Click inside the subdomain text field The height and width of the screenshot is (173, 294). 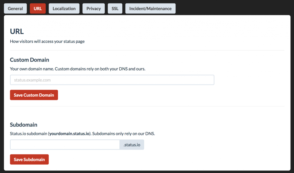click(x=65, y=145)
